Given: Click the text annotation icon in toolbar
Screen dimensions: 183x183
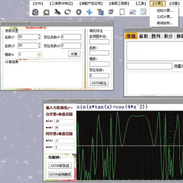Looking at the screenshot, I should pyautogui.click(x=111, y=12).
